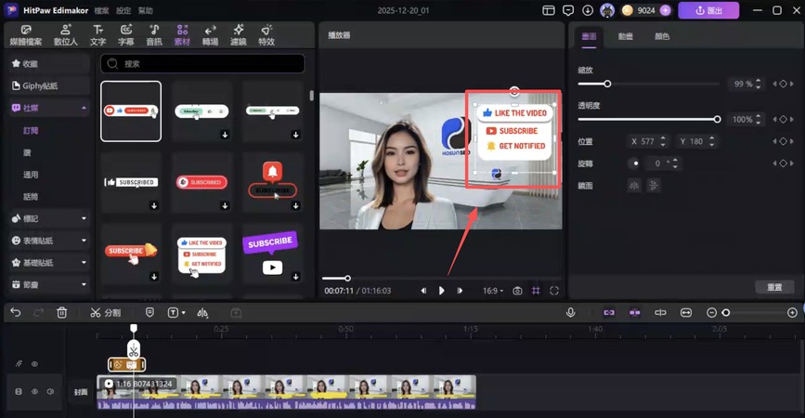805x418 pixels.
Task: Click the 透明度 opacity slider handle
Action: [x=717, y=119]
